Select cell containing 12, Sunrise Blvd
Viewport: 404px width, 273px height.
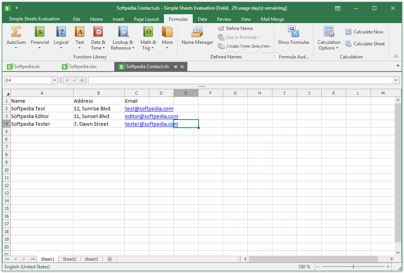[98, 108]
